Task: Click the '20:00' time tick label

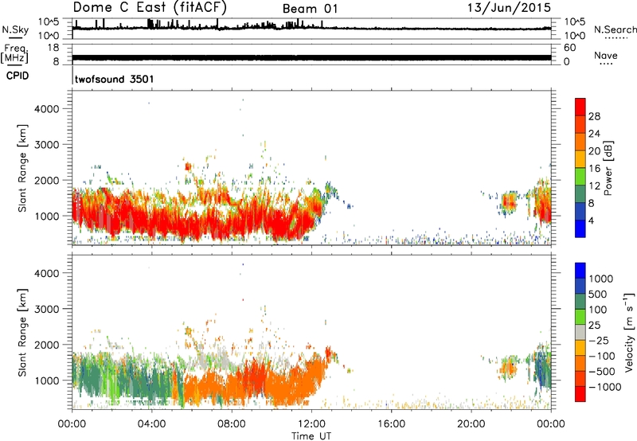Action: 471,424
